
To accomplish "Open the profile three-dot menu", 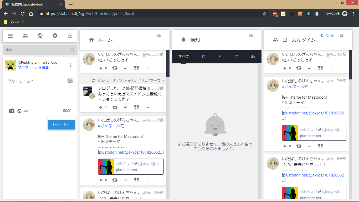I will 71,65.
